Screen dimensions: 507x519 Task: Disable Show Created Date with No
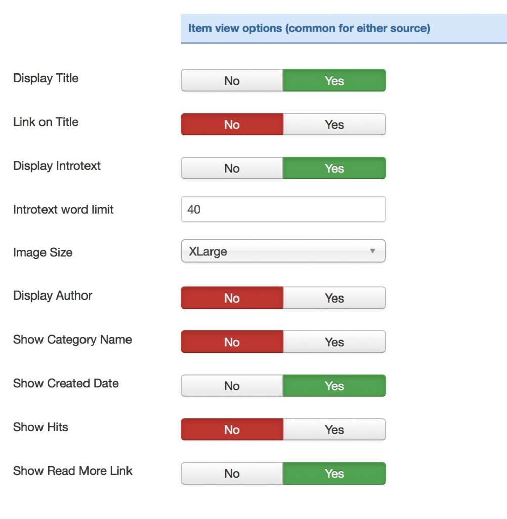pos(232,386)
